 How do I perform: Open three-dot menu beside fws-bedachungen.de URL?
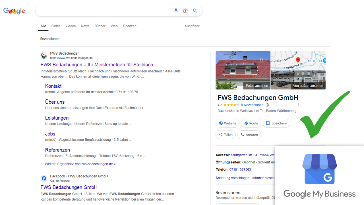point(96,58)
